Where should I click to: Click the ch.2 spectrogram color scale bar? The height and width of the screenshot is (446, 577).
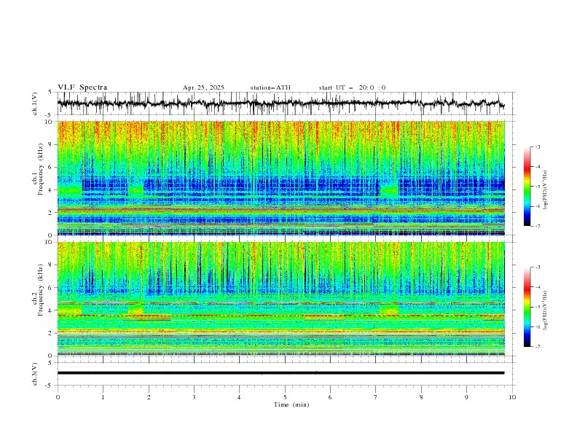point(527,307)
